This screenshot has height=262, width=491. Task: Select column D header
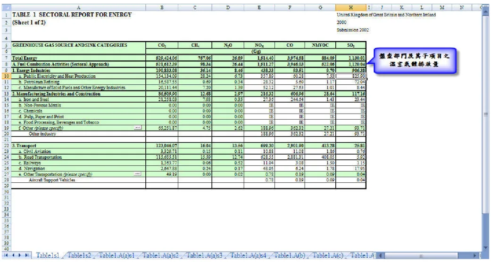(x=228, y=8)
